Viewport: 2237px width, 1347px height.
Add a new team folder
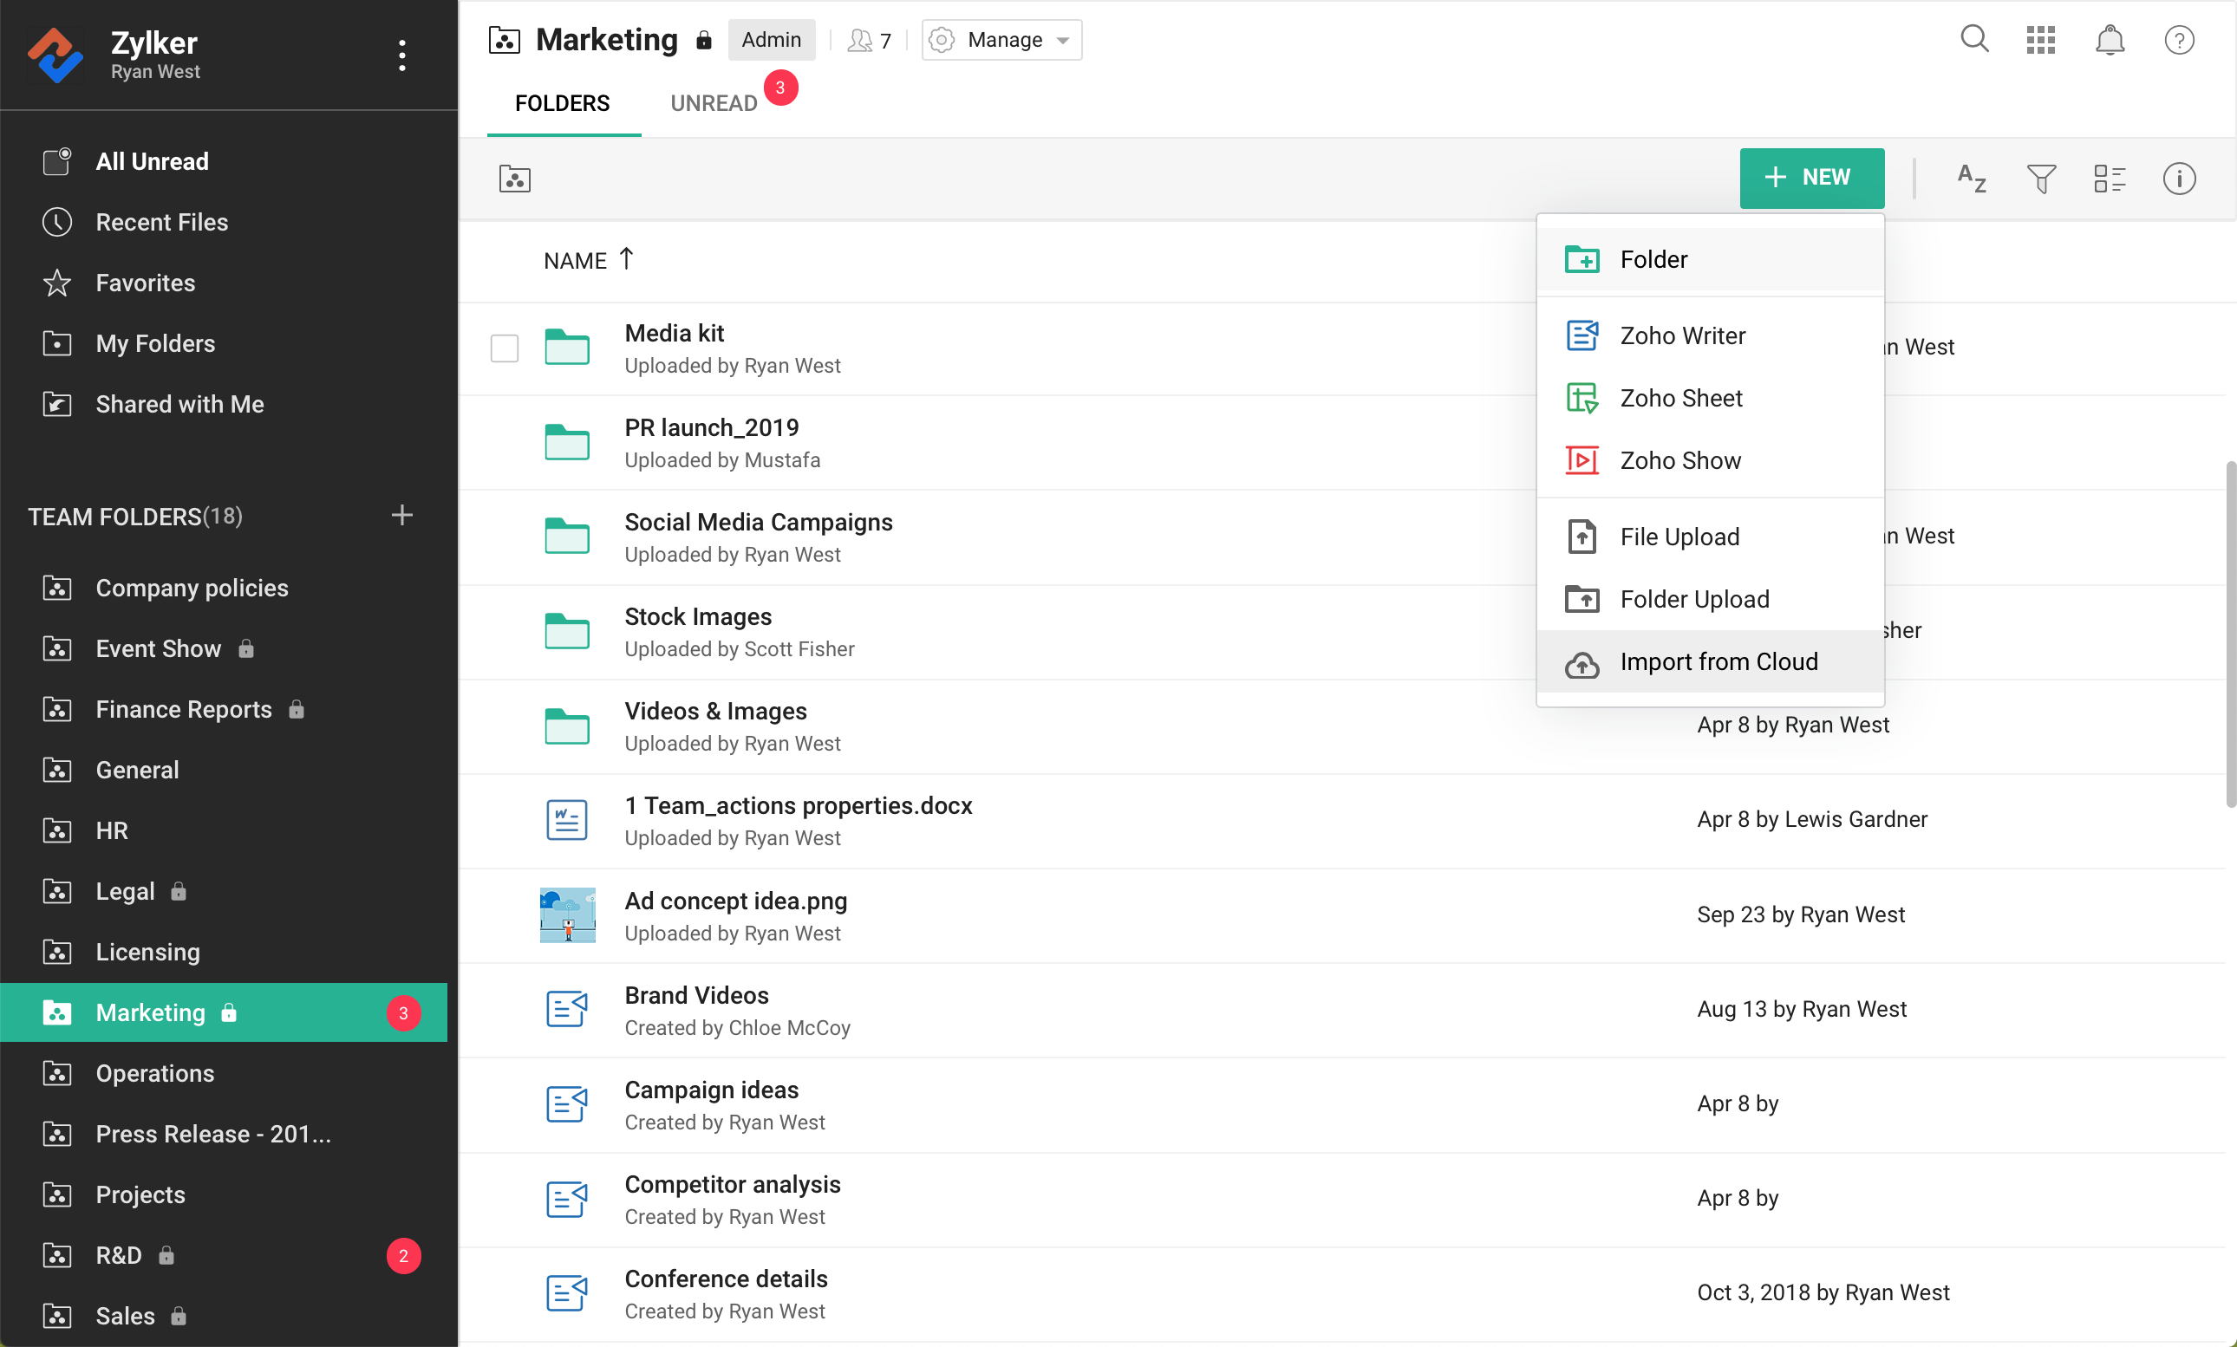pyautogui.click(x=401, y=516)
